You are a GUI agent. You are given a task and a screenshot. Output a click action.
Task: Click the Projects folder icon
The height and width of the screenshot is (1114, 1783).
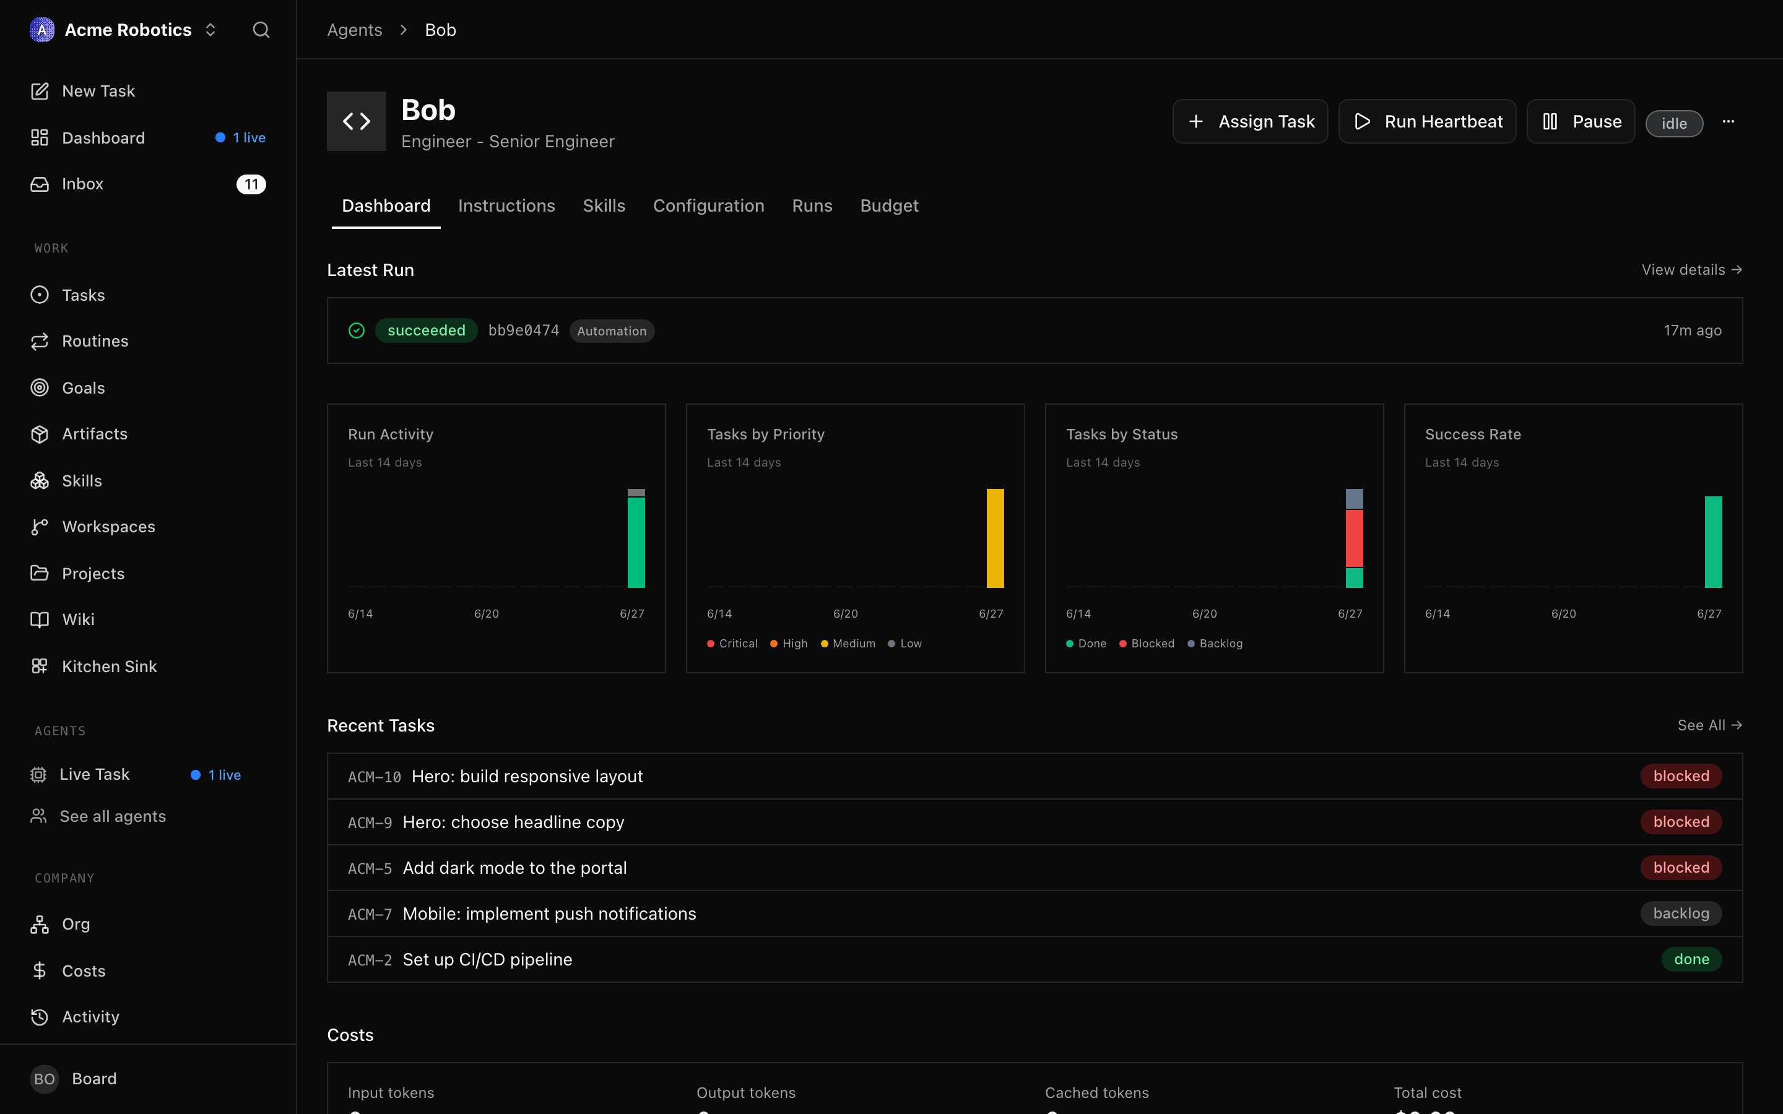(x=40, y=573)
